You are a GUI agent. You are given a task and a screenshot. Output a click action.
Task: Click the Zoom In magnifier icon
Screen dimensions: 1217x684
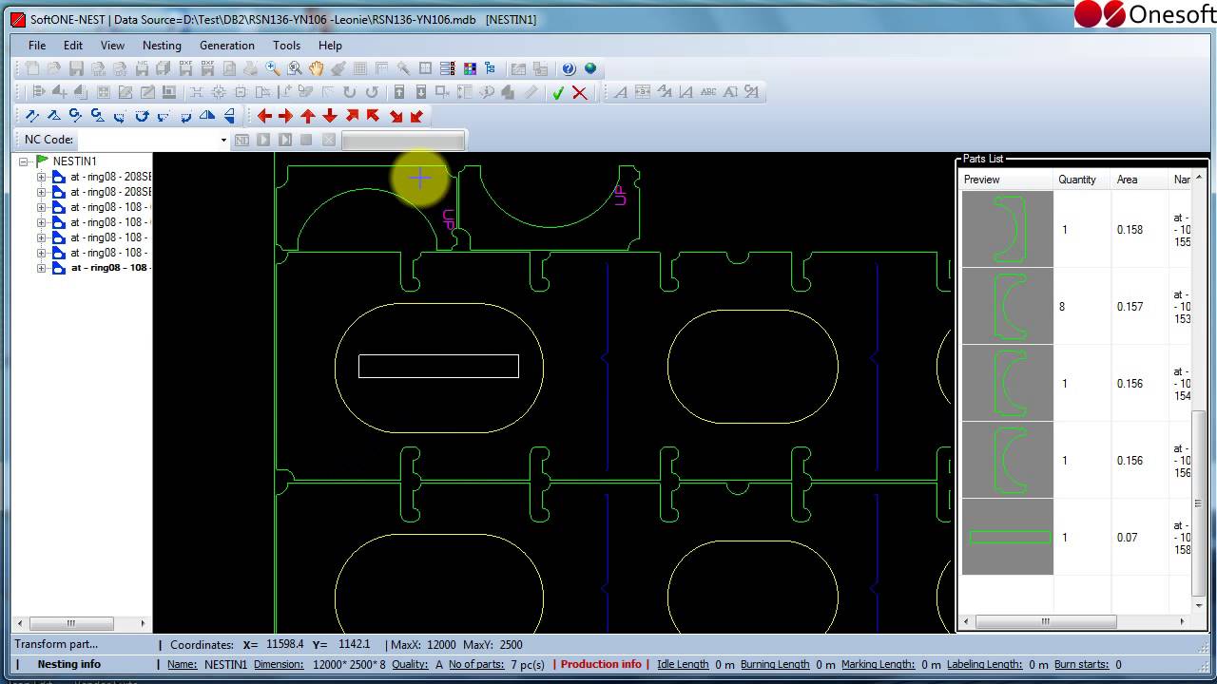coord(273,68)
